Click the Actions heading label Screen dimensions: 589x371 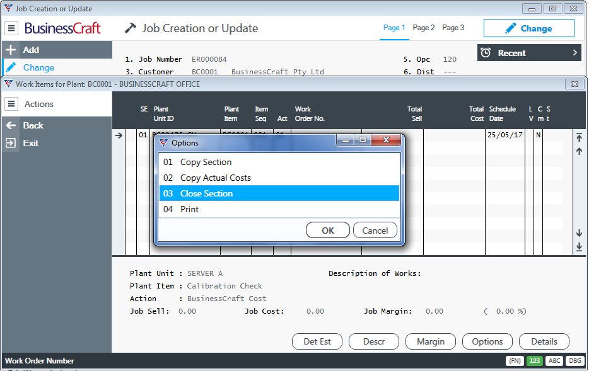[39, 104]
